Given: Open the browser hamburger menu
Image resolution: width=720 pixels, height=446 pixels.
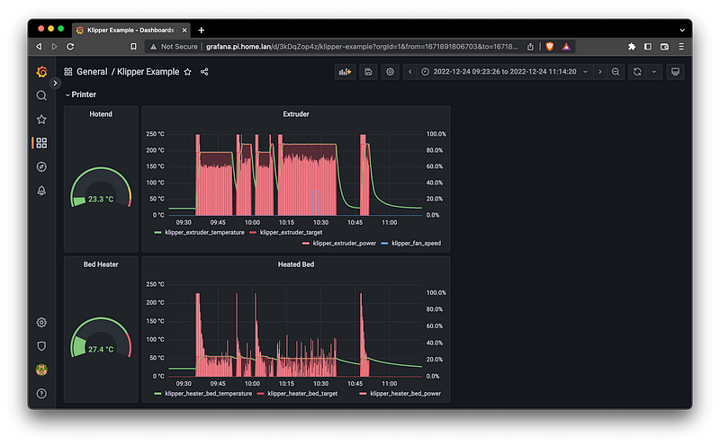Looking at the screenshot, I should tap(681, 47).
